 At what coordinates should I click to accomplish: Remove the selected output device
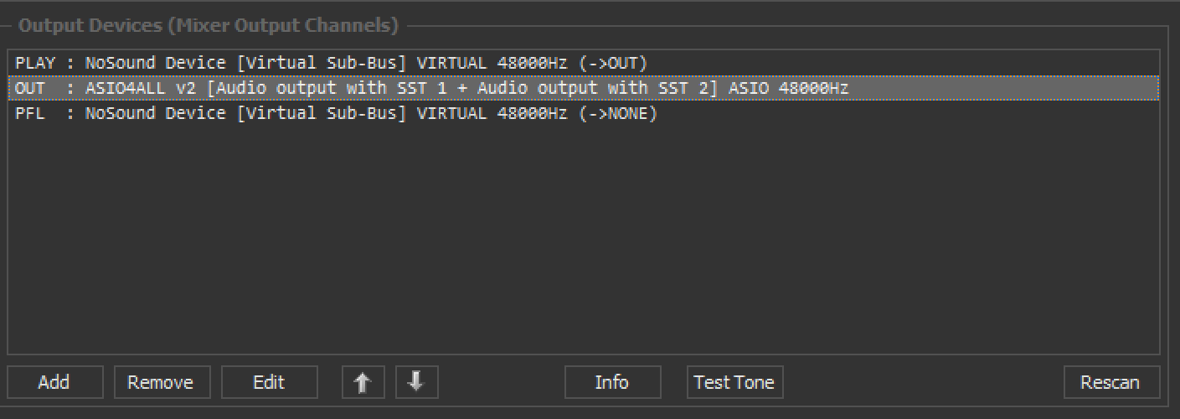click(x=161, y=382)
